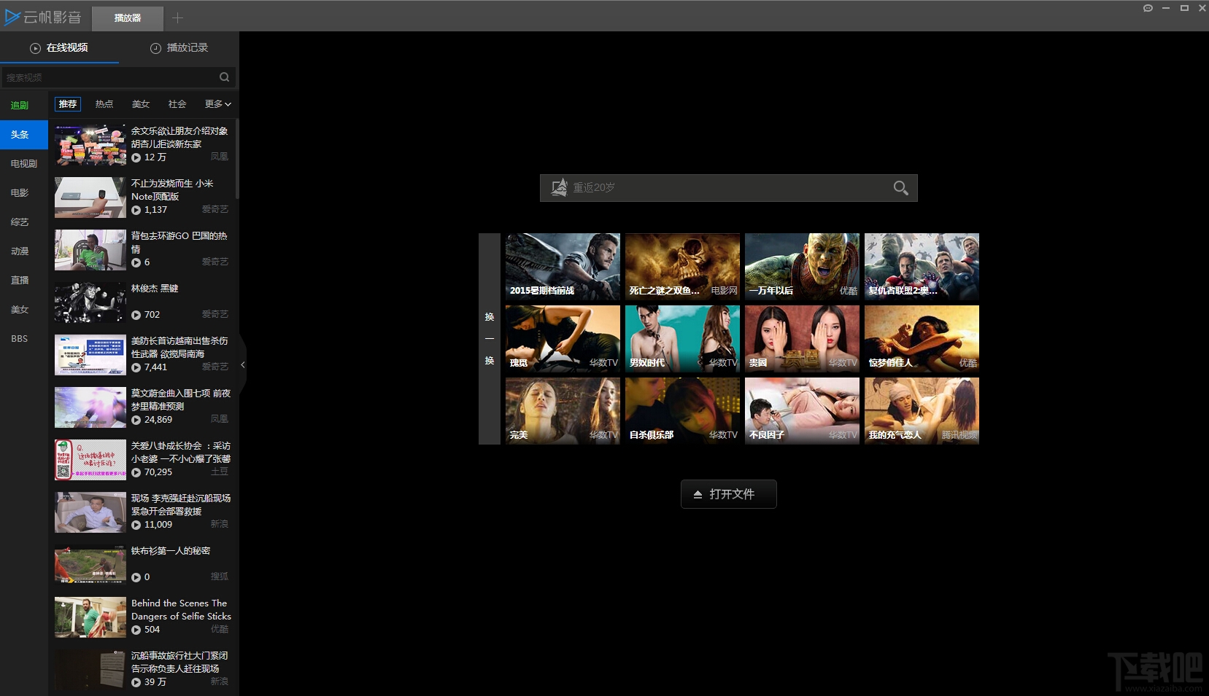This screenshot has width=1209, height=696.
Task: Select the 社会 category tab
Action: tap(177, 104)
